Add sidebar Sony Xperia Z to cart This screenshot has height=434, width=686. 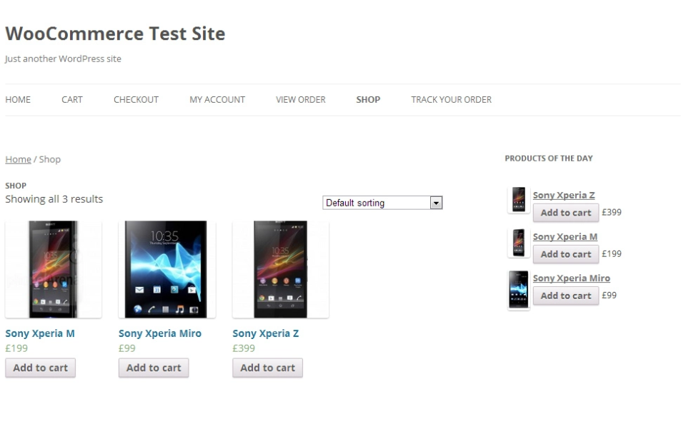(x=565, y=213)
